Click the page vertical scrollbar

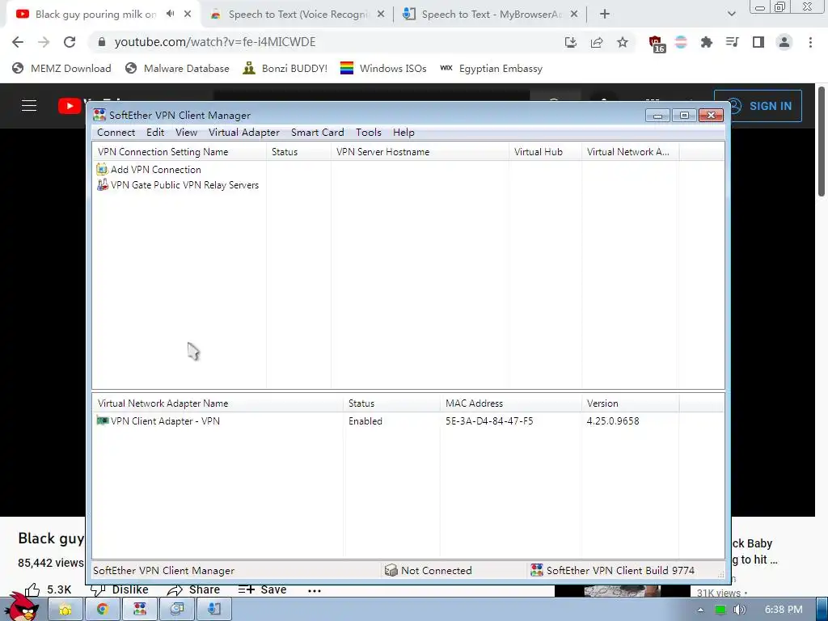coord(822,142)
